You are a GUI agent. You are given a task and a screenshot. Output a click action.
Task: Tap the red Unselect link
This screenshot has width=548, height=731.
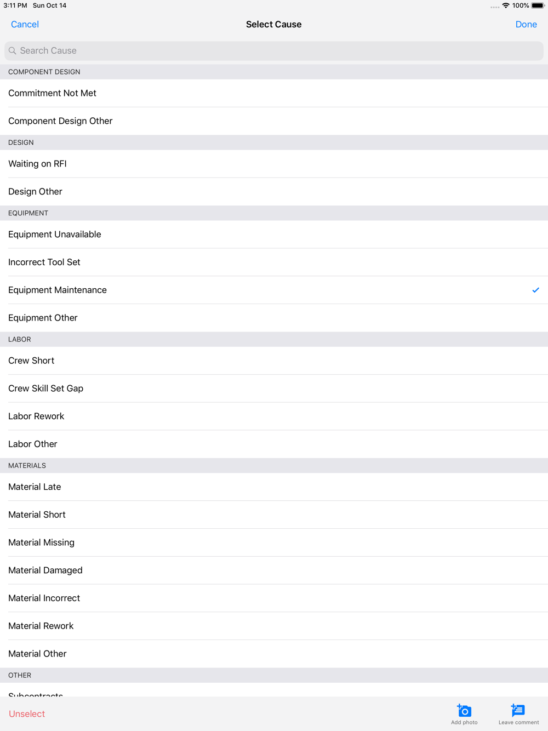pyautogui.click(x=27, y=714)
